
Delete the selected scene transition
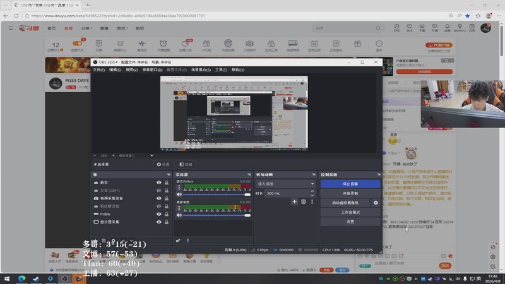click(304, 201)
